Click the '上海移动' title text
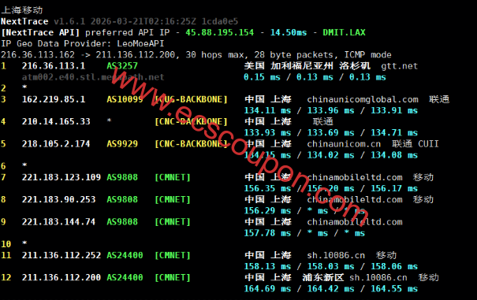Viewport: 477px width, 300px height. click(22, 10)
